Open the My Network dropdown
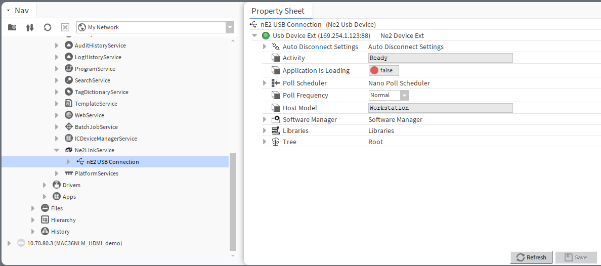 tap(230, 28)
